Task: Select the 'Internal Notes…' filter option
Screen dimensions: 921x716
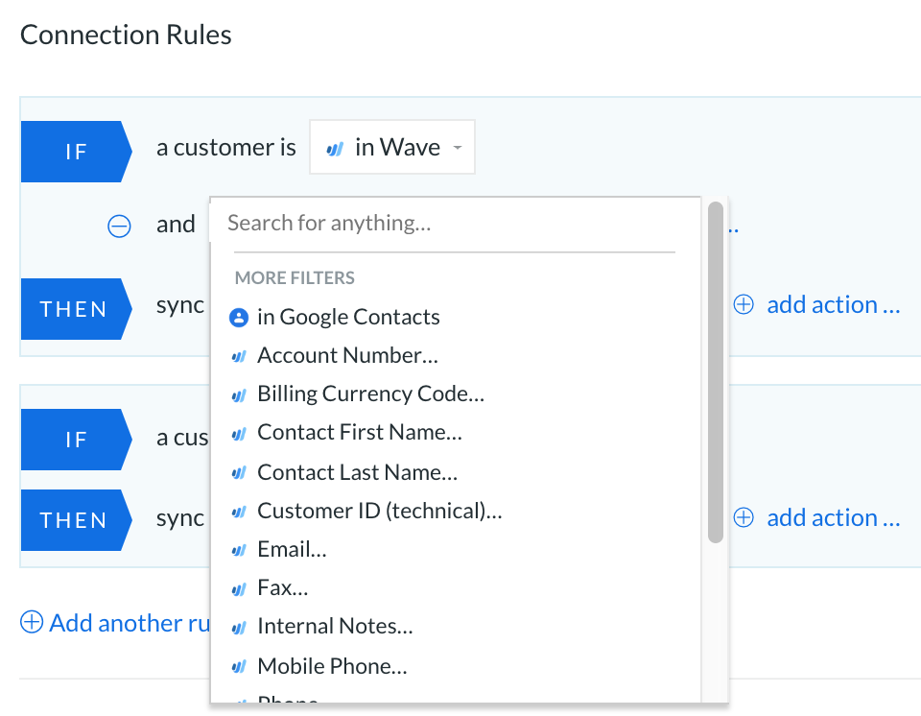Action: (x=335, y=626)
